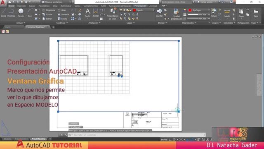This screenshot has height=149, width=264.
Task: Select the Presentación2 layout tab
Action: [x=38, y=139]
